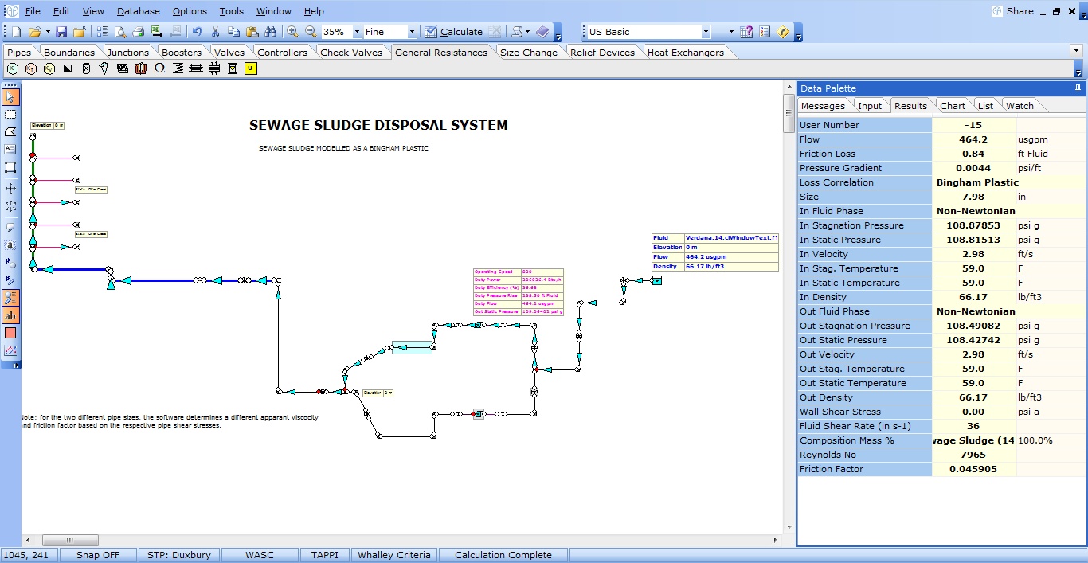Screen dimensions: 1088x563
Task: Expand the US Basic units dropdown
Action: (706, 32)
